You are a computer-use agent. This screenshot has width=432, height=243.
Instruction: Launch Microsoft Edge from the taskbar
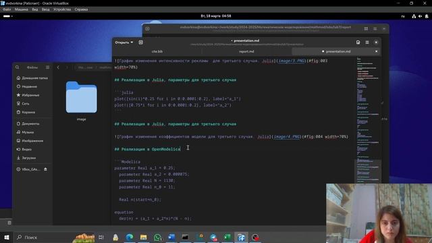tap(130, 237)
